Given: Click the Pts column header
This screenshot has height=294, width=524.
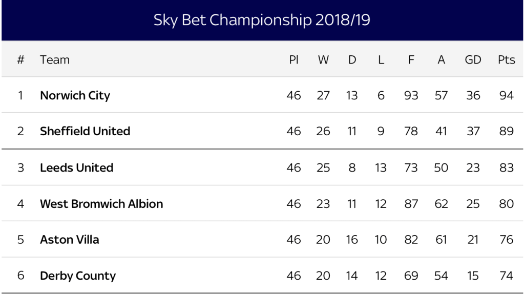Looking at the screenshot, I should pos(506,59).
